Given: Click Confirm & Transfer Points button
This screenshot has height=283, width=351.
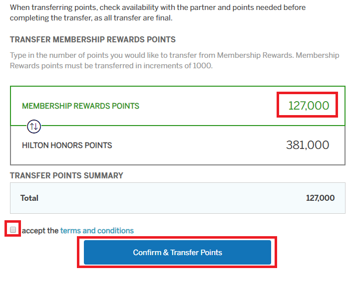Looking at the screenshot, I should tap(177, 252).
